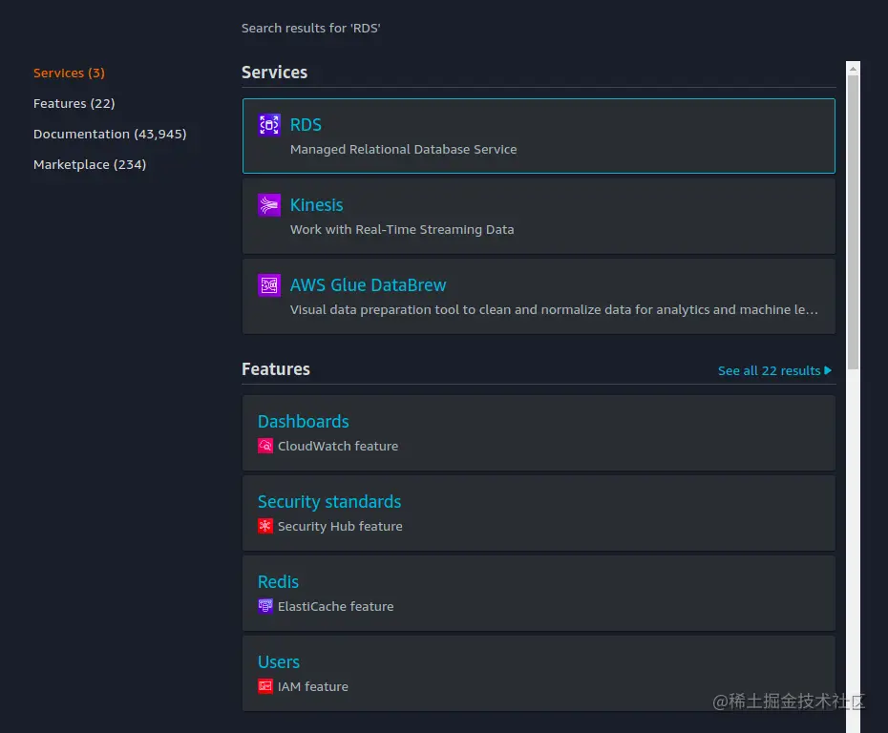Click the CloudWatch icon under Dashboards
Image resolution: width=888 pixels, height=733 pixels.
coord(265,446)
